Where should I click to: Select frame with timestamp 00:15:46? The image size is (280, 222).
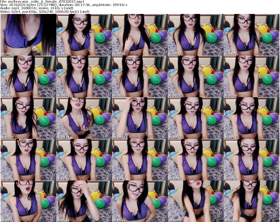(x=140, y=201)
